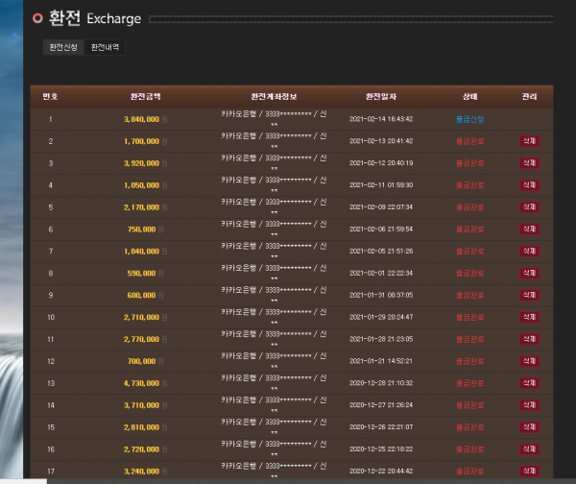576x484 pixels.
Task: Click the 출금완료 status in row 16
Action: tap(469, 449)
